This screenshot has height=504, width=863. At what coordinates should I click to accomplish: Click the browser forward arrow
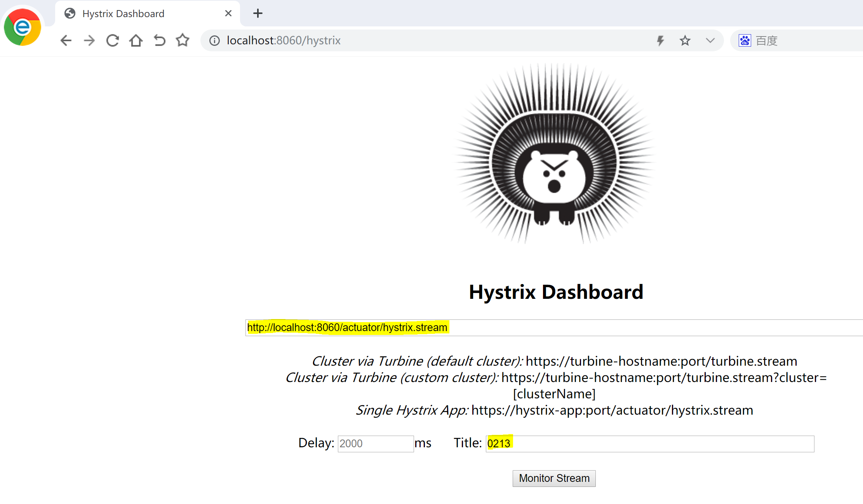tap(89, 40)
